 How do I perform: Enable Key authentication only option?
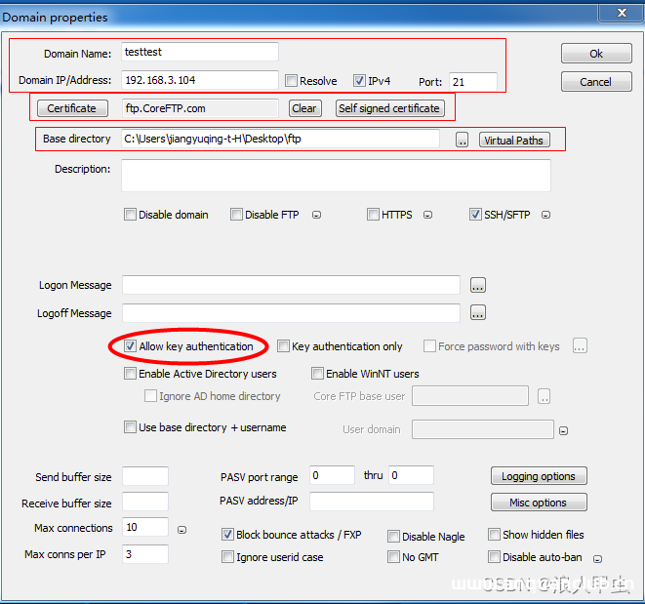pyautogui.click(x=284, y=346)
